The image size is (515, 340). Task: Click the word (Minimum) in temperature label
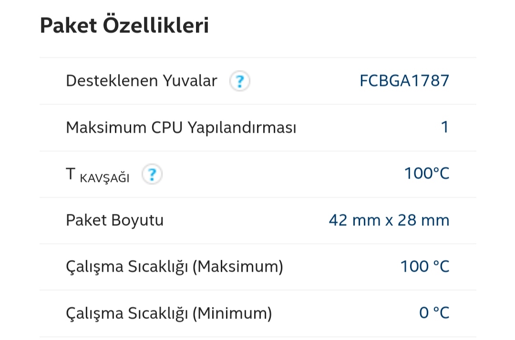point(232,313)
